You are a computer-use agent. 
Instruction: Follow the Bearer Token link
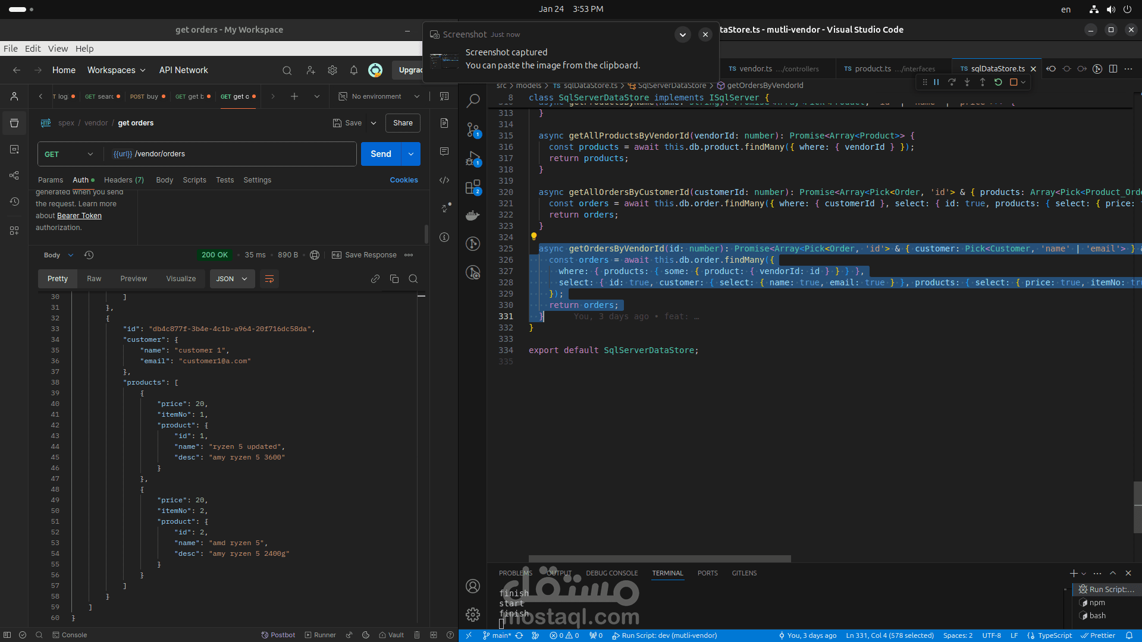click(79, 216)
